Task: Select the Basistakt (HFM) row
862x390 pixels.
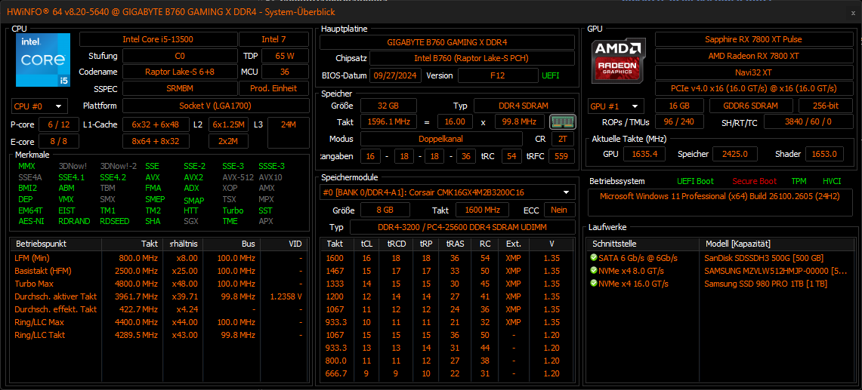Action: click(x=160, y=271)
